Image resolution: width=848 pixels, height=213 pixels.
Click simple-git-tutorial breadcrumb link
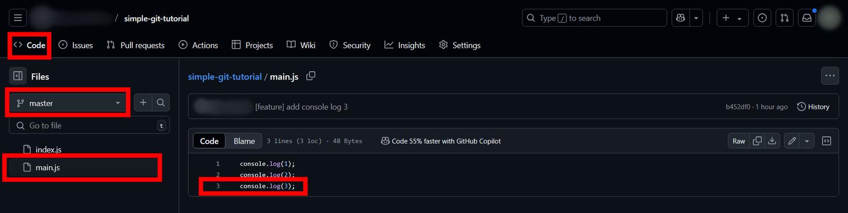tap(225, 76)
